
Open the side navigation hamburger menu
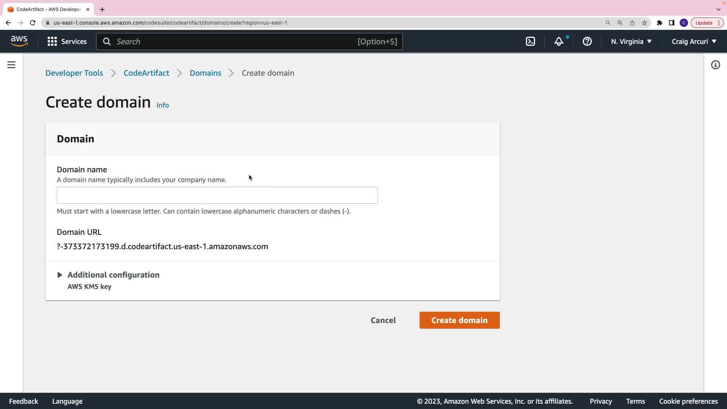tap(11, 65)
